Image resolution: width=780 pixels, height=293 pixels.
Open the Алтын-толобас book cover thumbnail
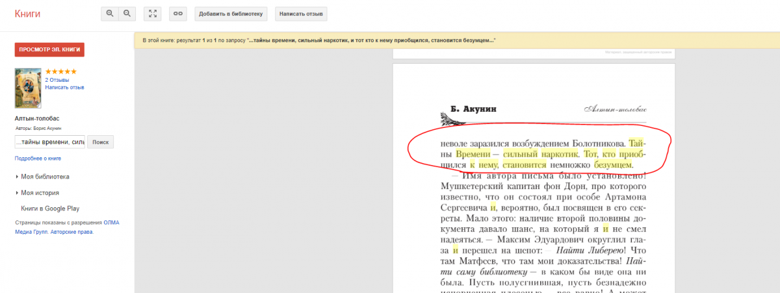pos(28,88)
